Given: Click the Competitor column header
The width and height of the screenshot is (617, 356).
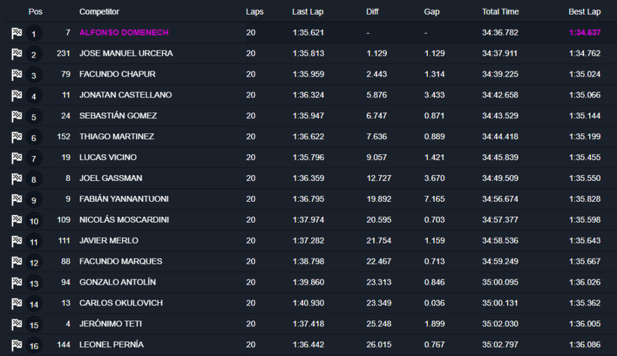Looking at the screenshot, I should pos(99,12).
